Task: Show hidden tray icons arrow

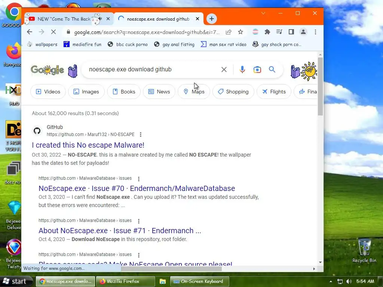Action: [331, 281]
